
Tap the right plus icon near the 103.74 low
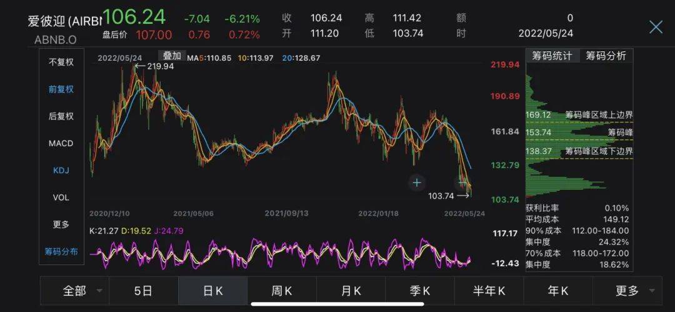coord(462,183)
